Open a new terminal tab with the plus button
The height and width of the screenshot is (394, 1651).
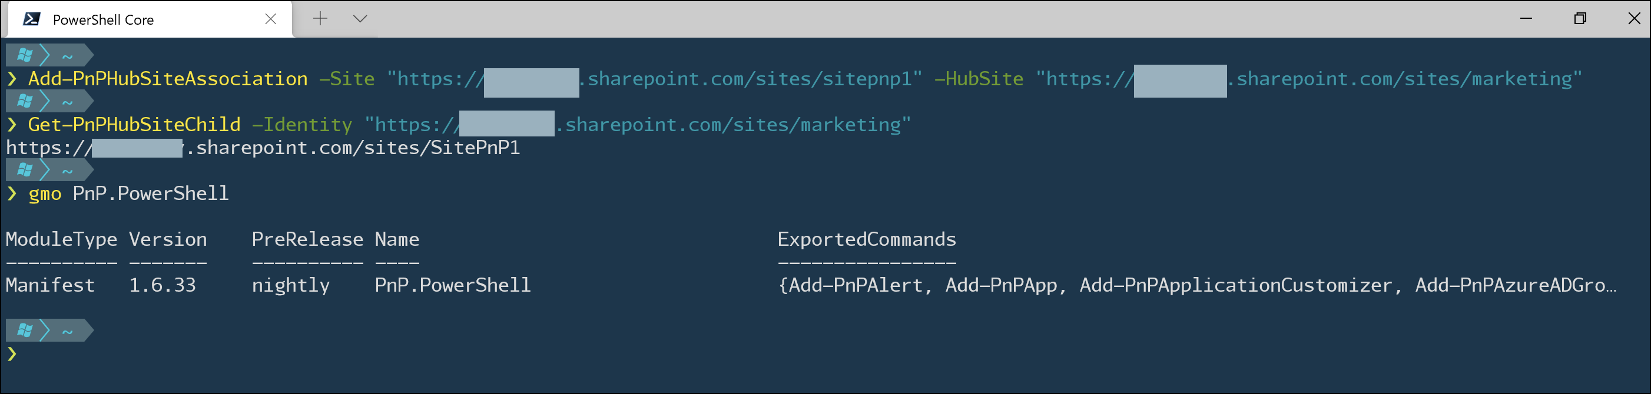coord(319,19)
